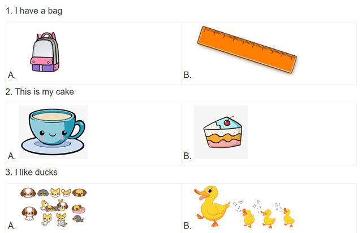Select the pink backpack picture
This screenshot has height=233, width=362.
(45, 52)
